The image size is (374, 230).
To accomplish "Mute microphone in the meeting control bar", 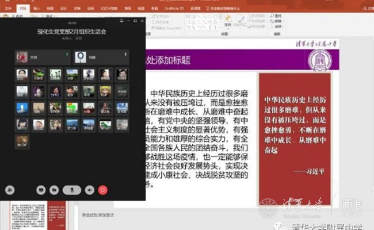I will 71,188.
